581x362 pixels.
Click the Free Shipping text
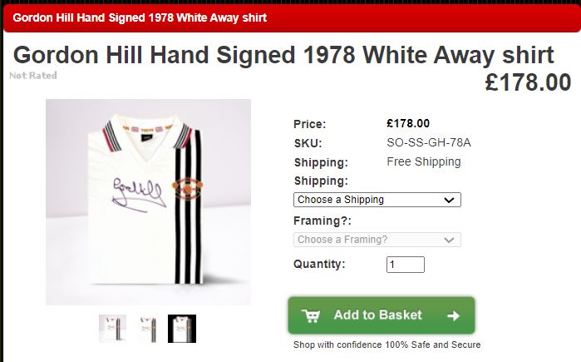tap(424, 161)
